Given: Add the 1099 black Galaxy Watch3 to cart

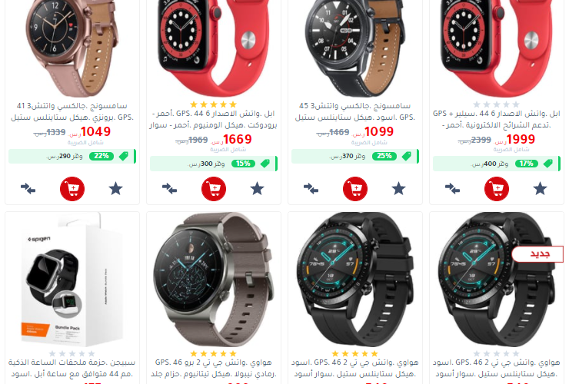Looking at the screenshot, I should click(x=355, y=189).
